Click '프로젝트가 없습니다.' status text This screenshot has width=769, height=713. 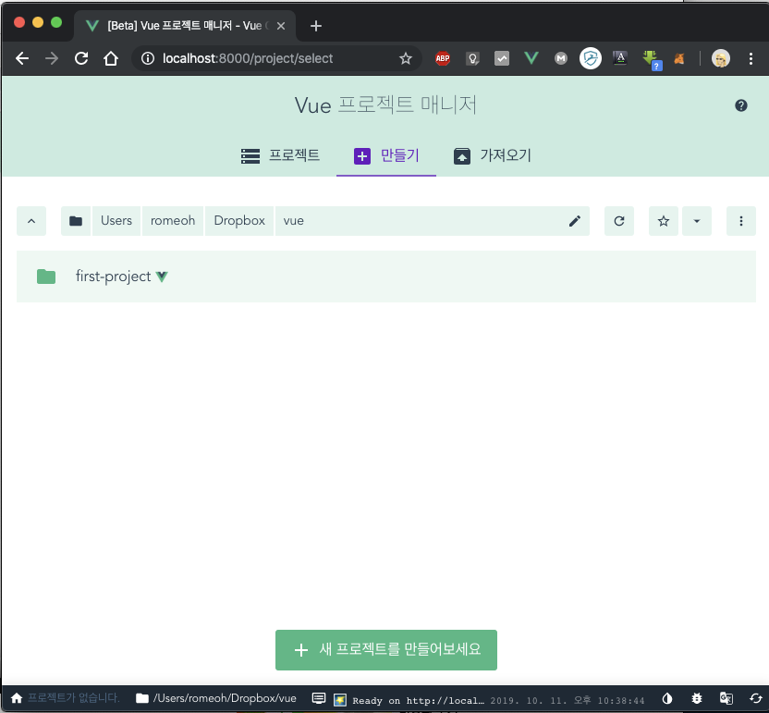click(73, 698)
